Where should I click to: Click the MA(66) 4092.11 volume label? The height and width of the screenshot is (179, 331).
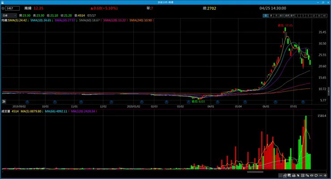57,111
